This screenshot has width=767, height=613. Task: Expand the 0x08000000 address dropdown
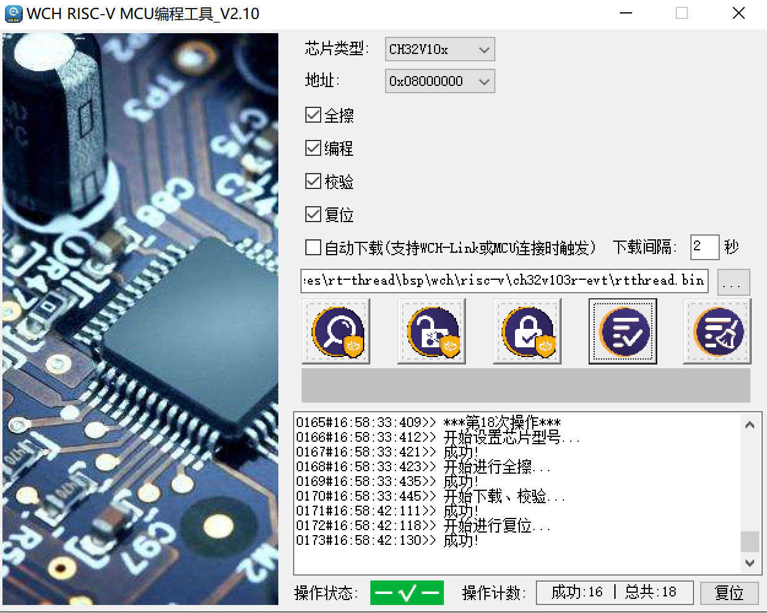tap(440, 81)
